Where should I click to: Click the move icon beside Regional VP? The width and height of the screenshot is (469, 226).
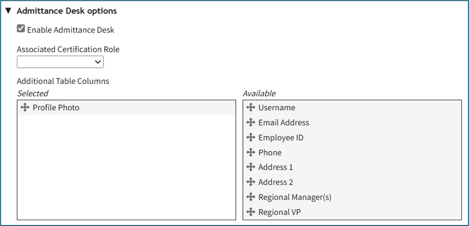pos(251,212)
